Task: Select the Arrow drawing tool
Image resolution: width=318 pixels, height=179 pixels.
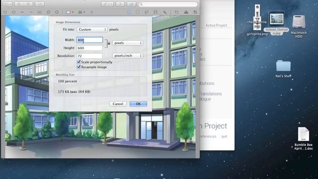Action: [x=31, y=12]
